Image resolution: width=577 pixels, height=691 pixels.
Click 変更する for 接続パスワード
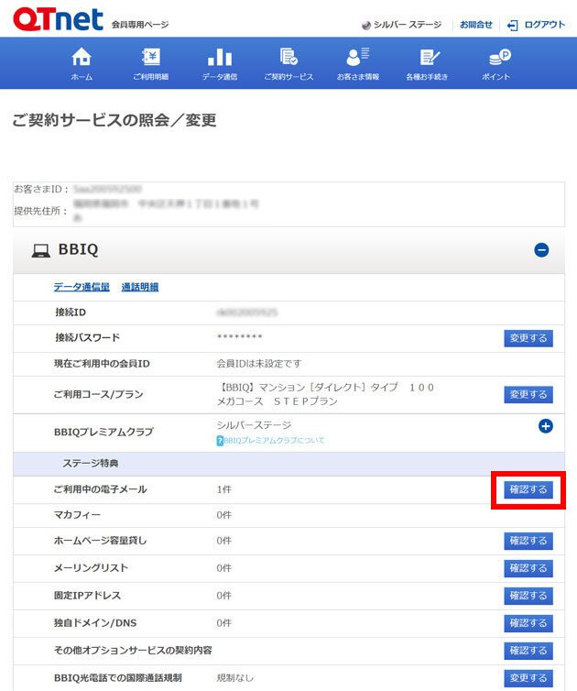click(x=528, y=338)
